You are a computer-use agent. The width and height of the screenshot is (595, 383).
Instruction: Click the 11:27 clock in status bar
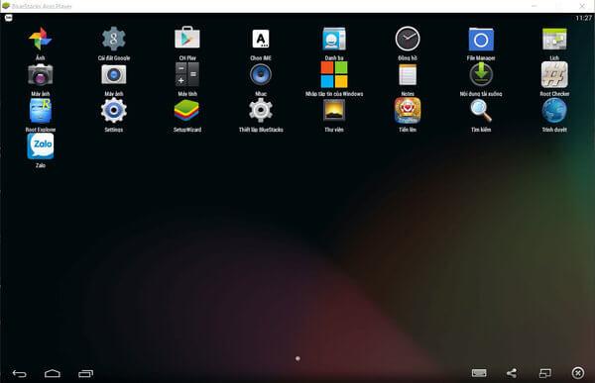pos(584,18)
